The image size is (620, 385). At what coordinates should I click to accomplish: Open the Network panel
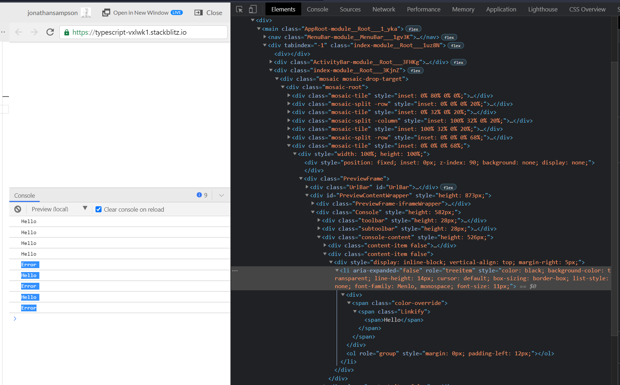384,9
